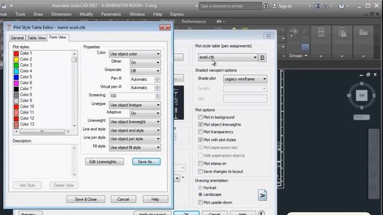
Task: Open the Groups panel dropdown
Action: 298,56
